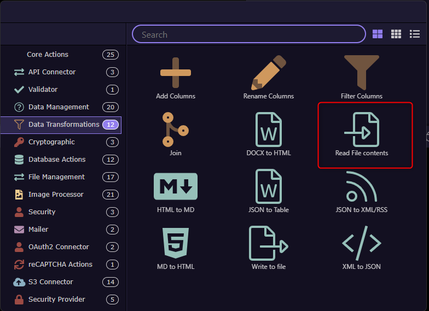Click the Search input field
Screen dimensions: 429x311
[248, 34]
